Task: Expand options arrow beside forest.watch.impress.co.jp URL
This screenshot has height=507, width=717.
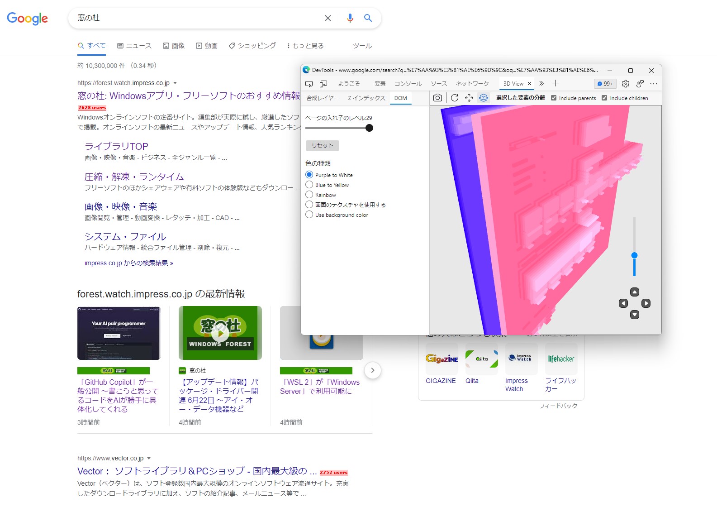Action: click(175, 83)
